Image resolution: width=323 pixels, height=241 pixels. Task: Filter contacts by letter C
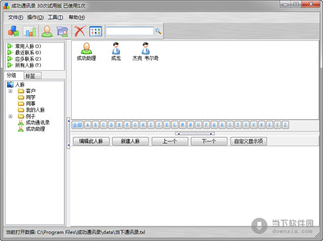pyautogui.click(x=103, y=125)
